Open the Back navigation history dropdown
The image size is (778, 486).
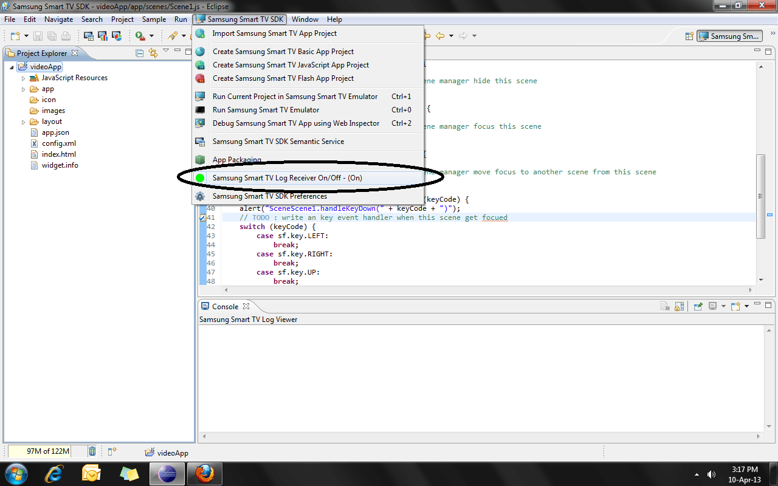click(x=451, y=36)
